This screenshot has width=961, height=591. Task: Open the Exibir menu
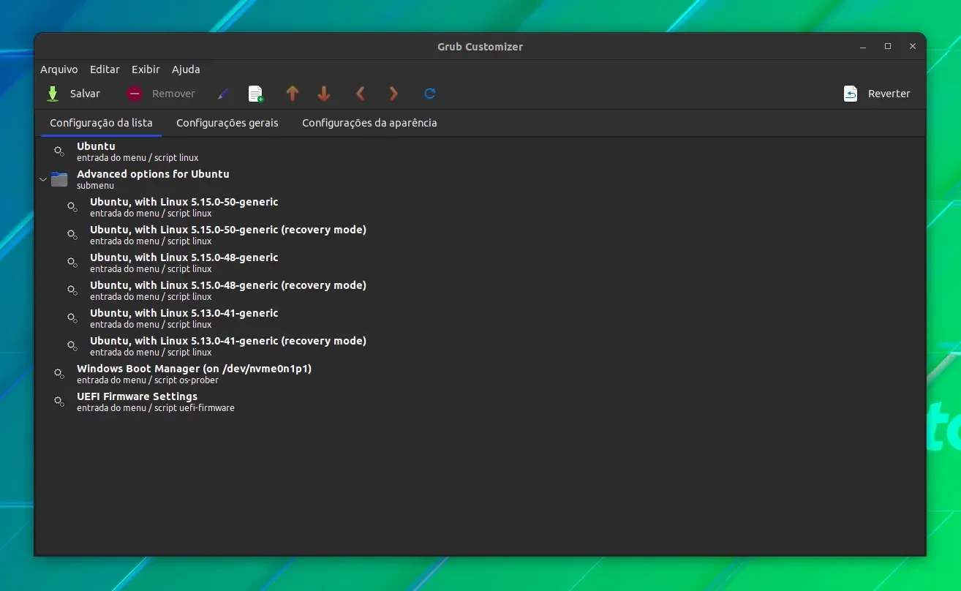coord(146,69)
